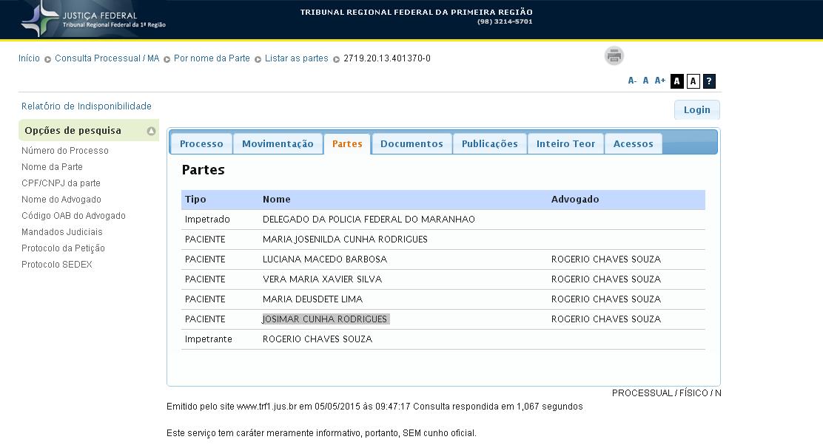The width and height of the screenshot is (823, 445).
Task: Open Relatório de Indisponibilidade link
Action: (87, 106)
